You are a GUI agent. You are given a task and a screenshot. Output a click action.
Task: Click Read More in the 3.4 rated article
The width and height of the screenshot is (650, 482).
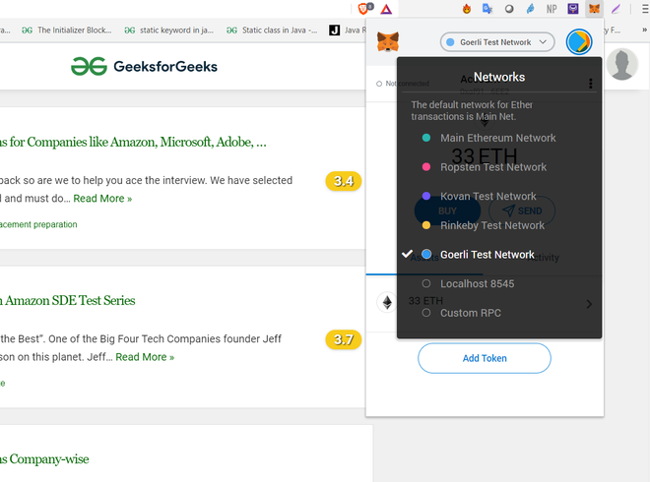click(x=102, y=199)
